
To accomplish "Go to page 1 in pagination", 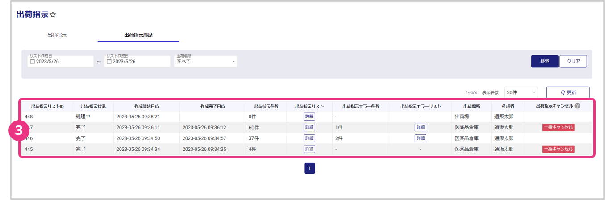I will pyautogui.click(x=310, y=168).
